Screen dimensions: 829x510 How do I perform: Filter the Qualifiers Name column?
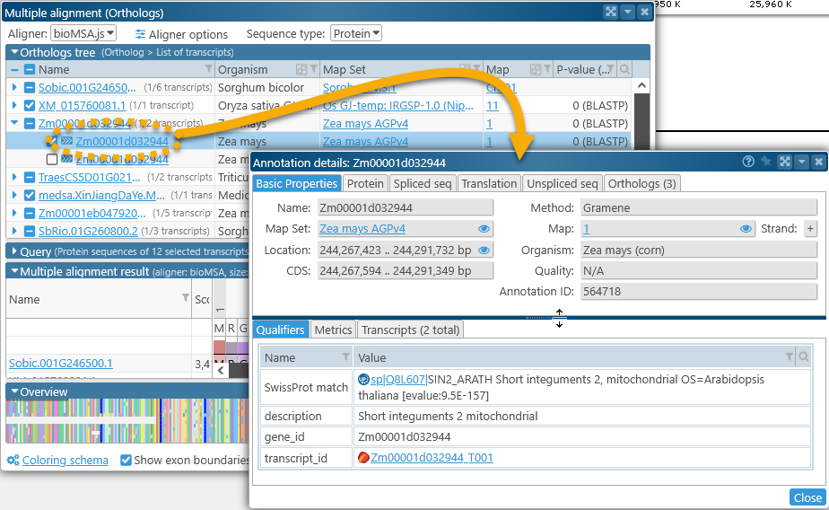click(345, 357)
